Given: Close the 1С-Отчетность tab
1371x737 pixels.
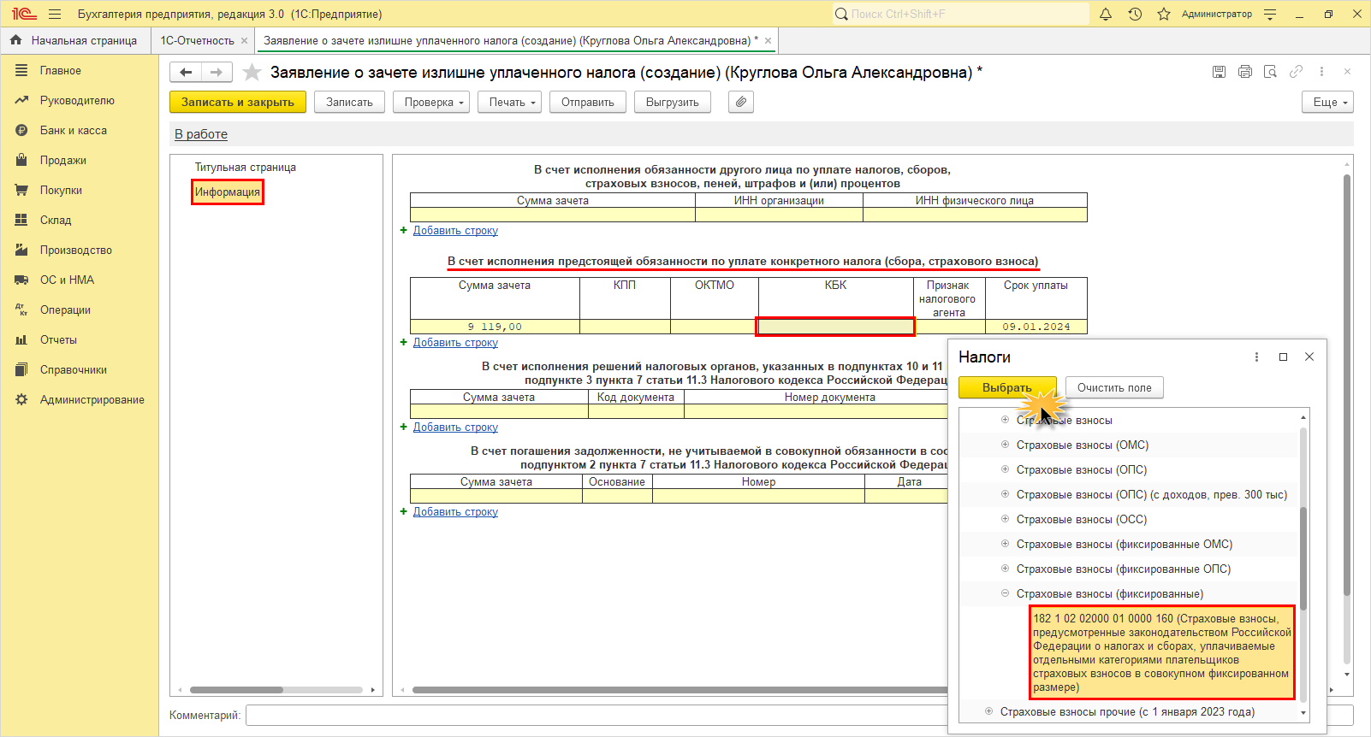Looking at the screenshot, I should tap(245, 40).
